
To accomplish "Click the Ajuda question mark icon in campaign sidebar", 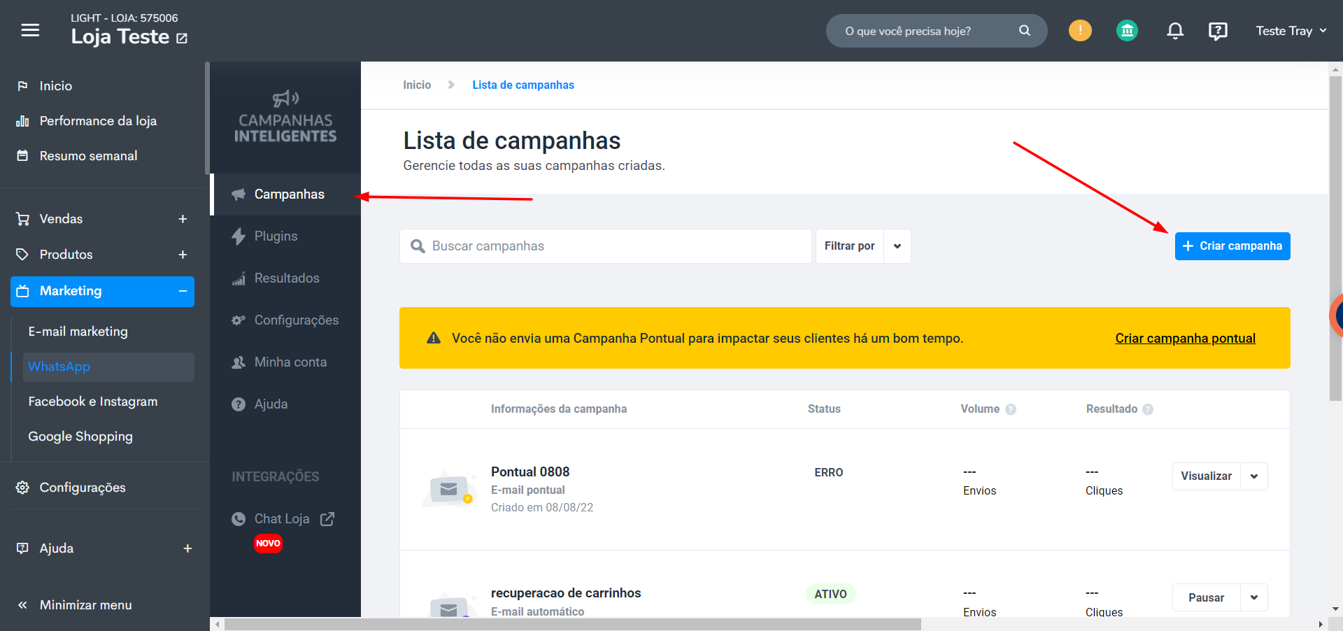I will tap(239, 404).
